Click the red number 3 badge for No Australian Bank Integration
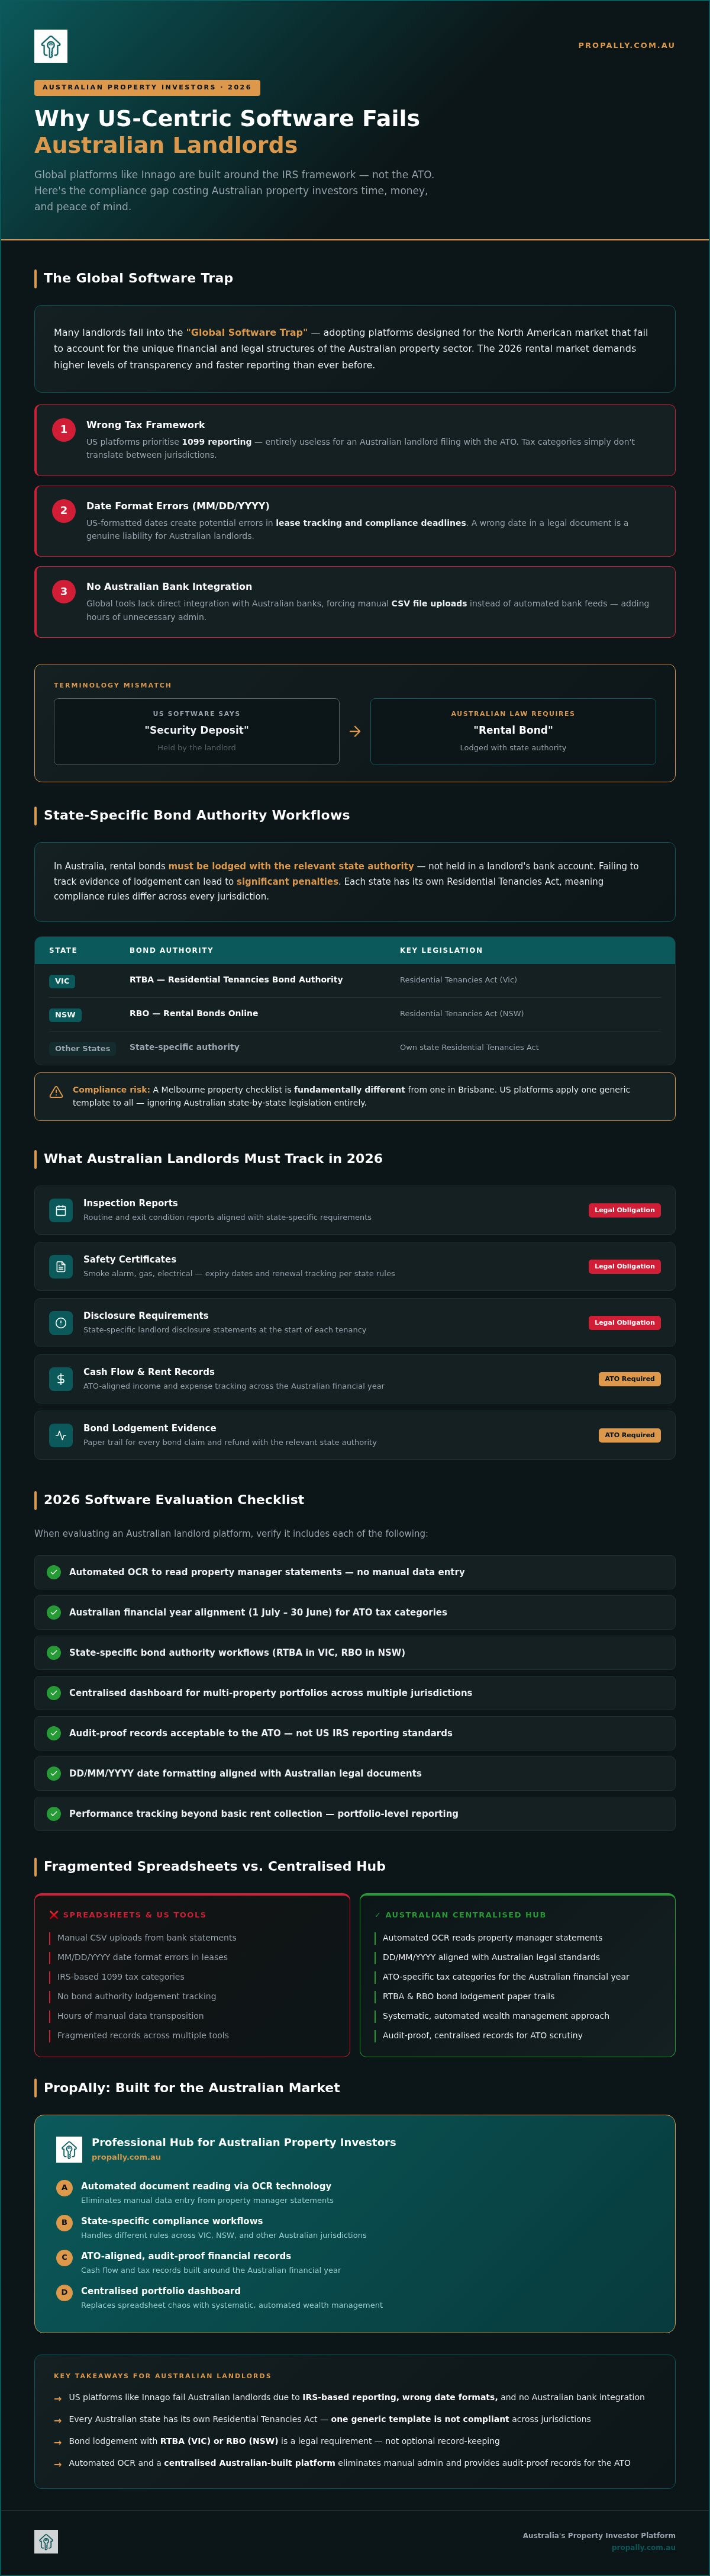This screenshot has width=710, height=2576. pos(64,591)
